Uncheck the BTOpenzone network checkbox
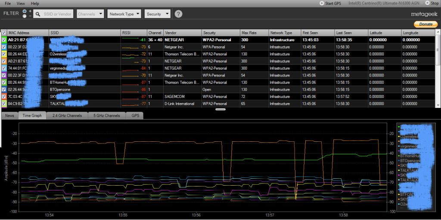The width and height of the screenshot is (441, 220). 3,89
